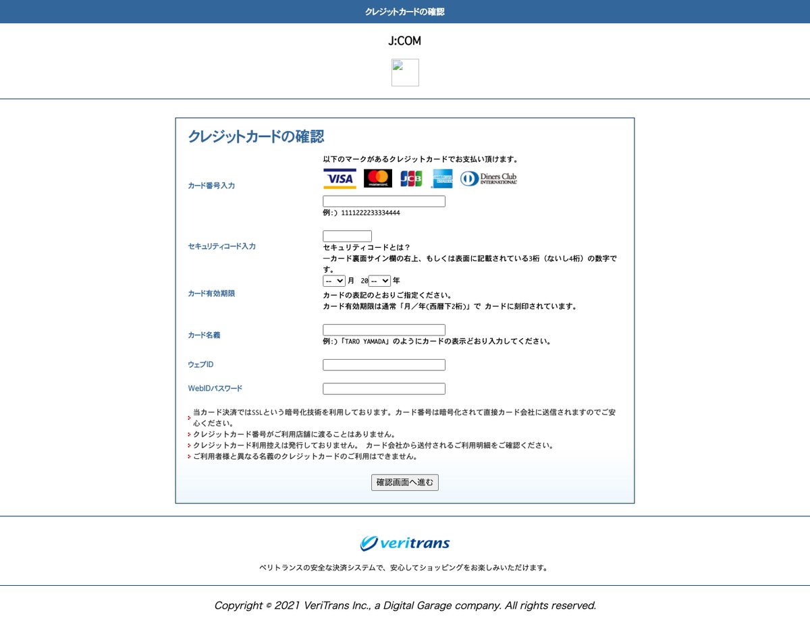Click the broken image placeholder under J:COM
Image resolution: width=810 pixels, height=625 pixels.
tap(405, 72)
